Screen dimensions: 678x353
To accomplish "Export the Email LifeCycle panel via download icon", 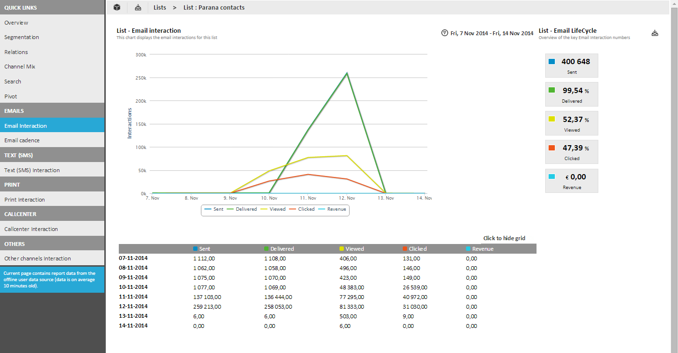I will pyautogui.click(x=655, y=33).
